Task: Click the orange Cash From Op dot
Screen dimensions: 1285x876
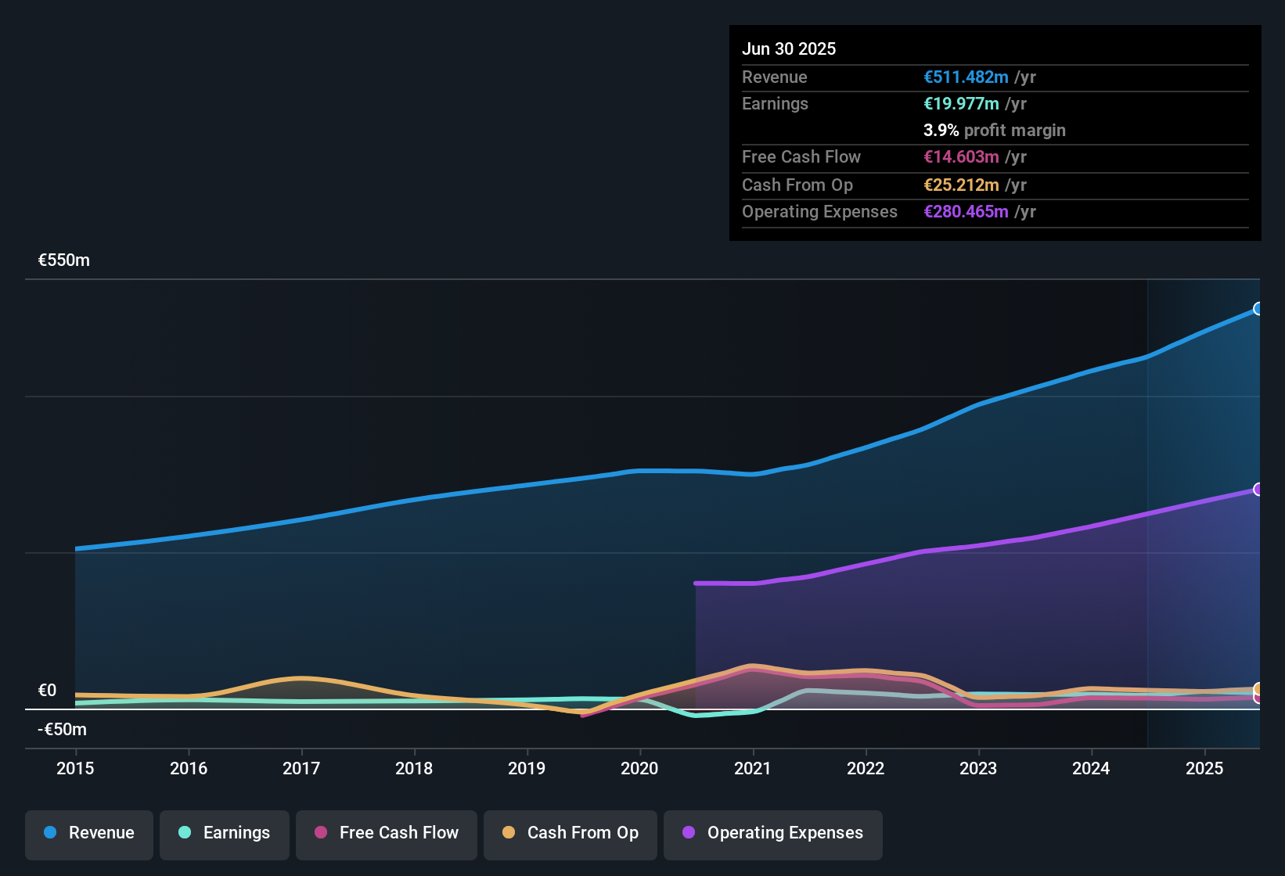Action: (509, 834)
